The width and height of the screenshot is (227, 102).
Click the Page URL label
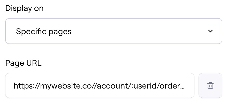click(x=23, y=63)
